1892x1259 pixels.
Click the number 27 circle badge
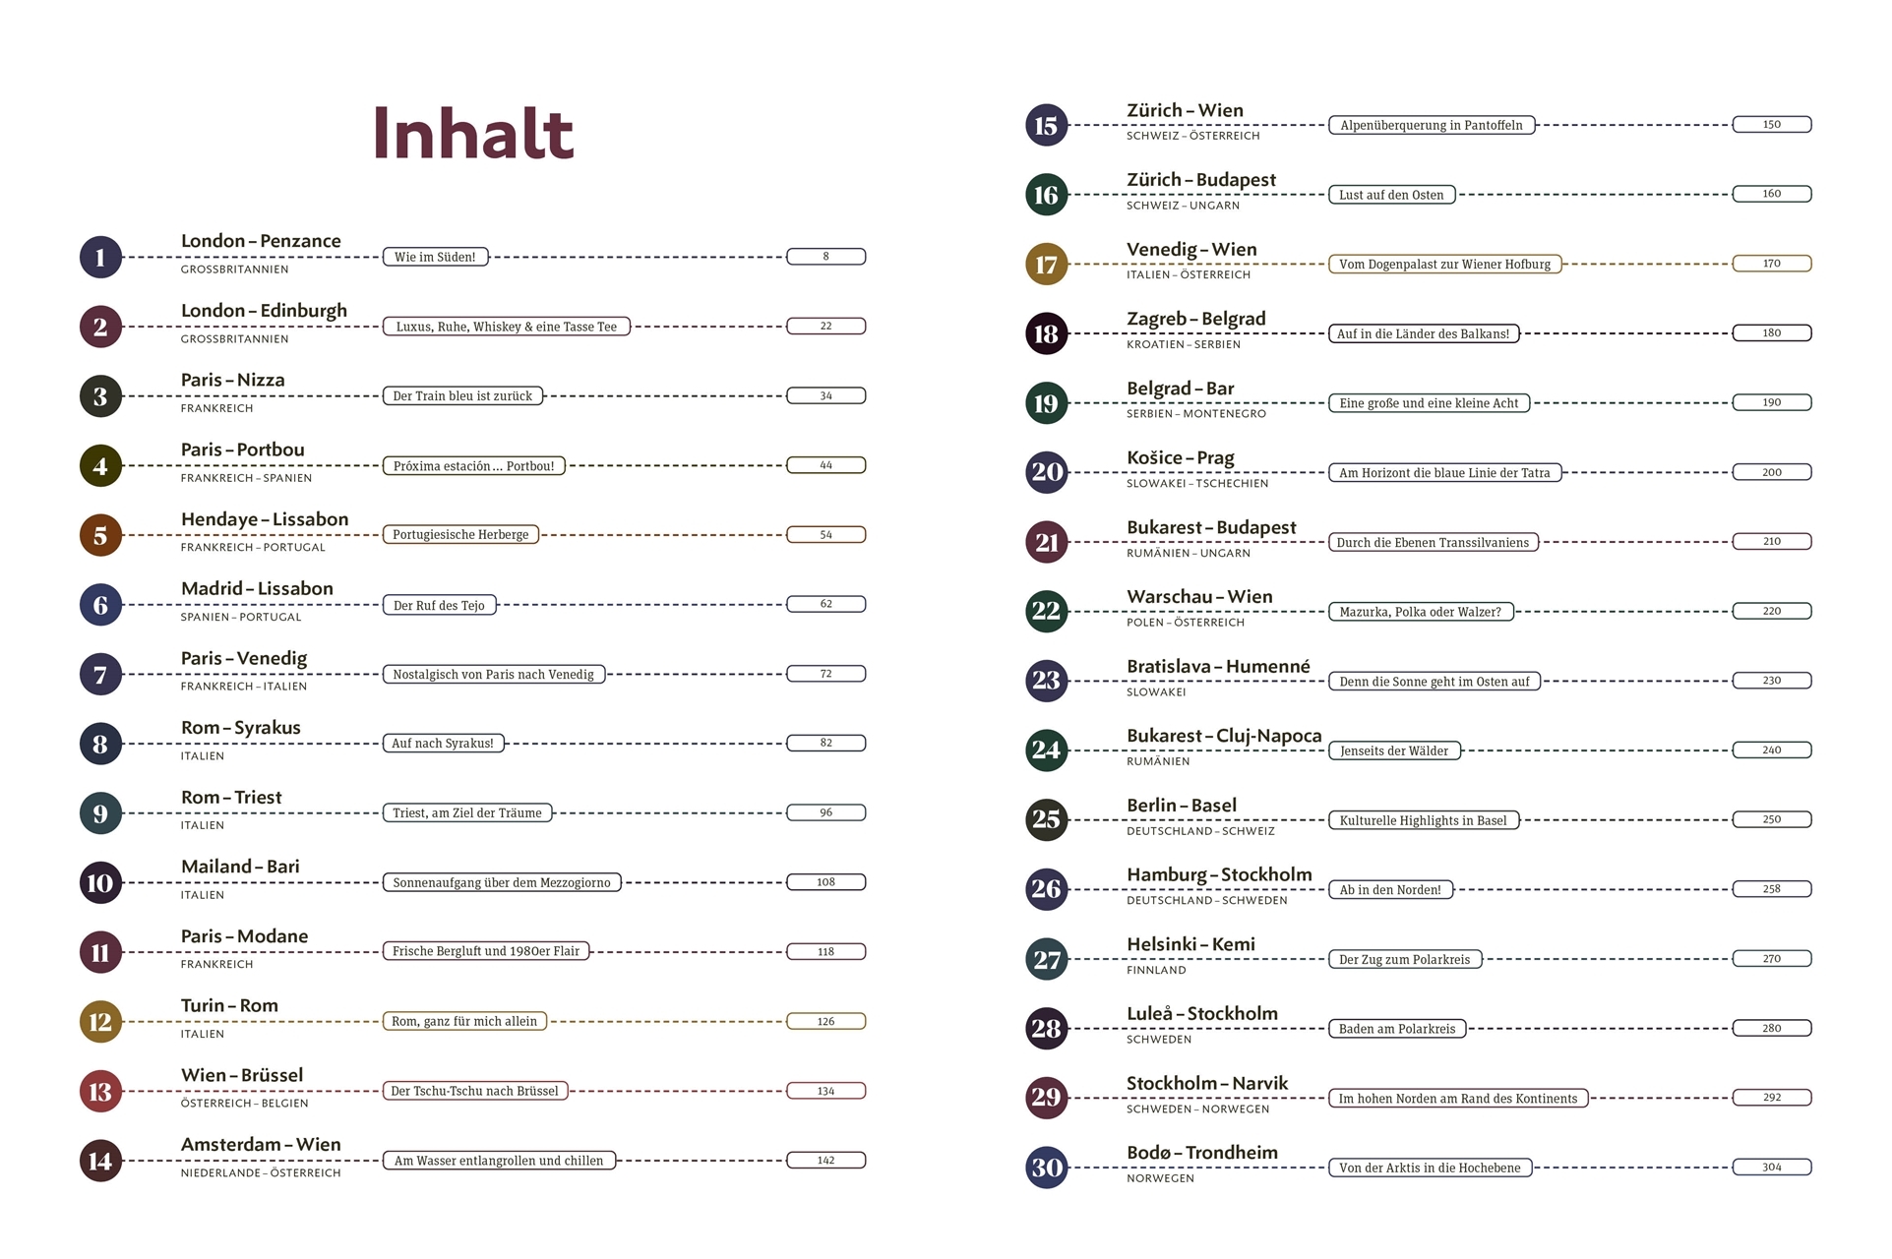1046,959
